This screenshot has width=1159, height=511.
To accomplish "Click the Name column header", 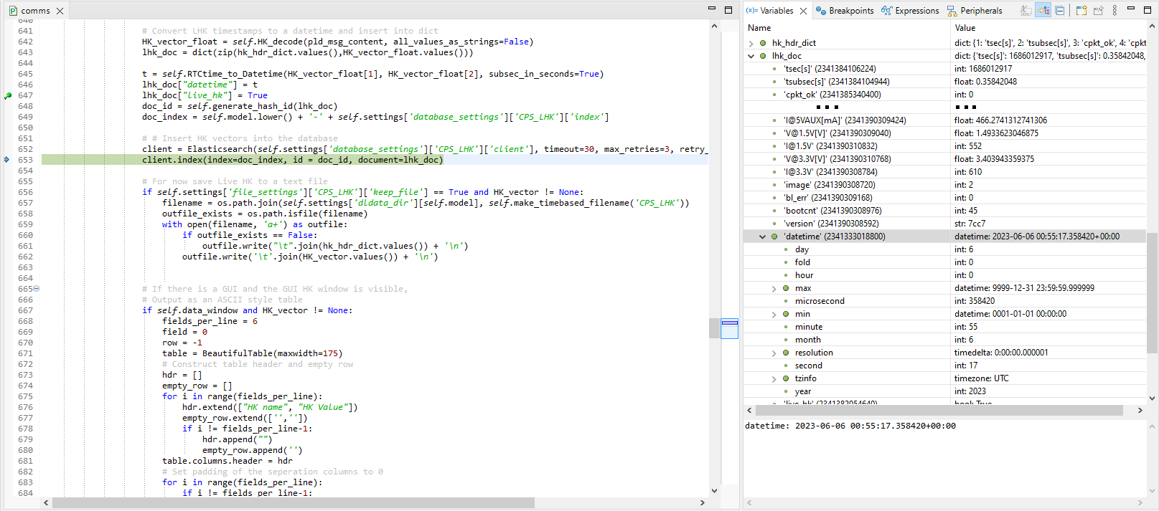I will point(847,28).
